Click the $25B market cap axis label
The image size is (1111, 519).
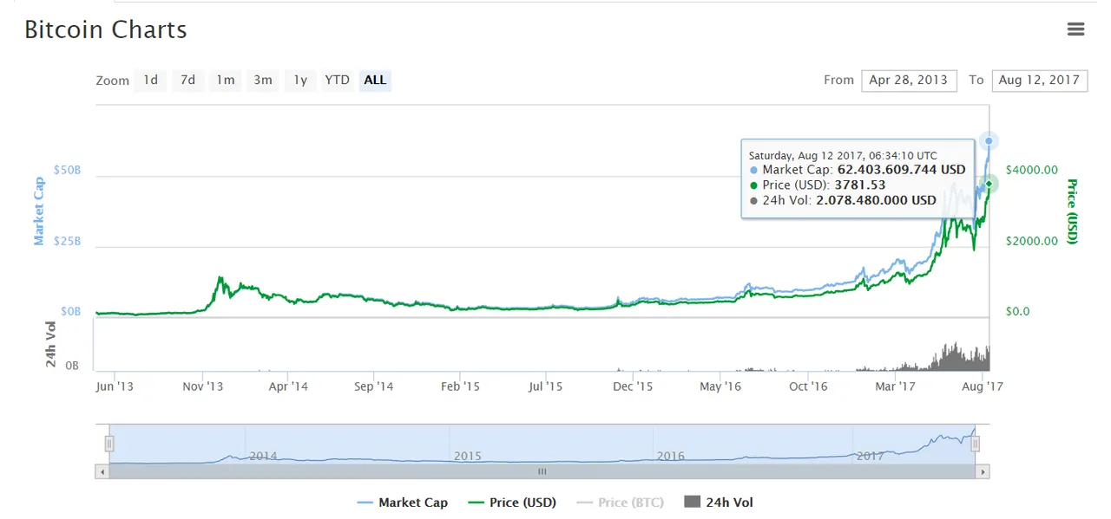67,241
